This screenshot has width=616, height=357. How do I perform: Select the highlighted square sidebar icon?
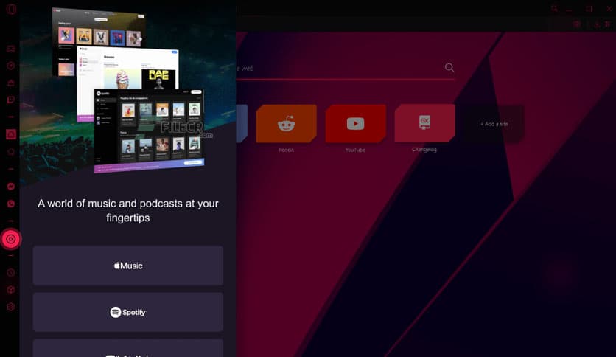click(x=11, y=134)
